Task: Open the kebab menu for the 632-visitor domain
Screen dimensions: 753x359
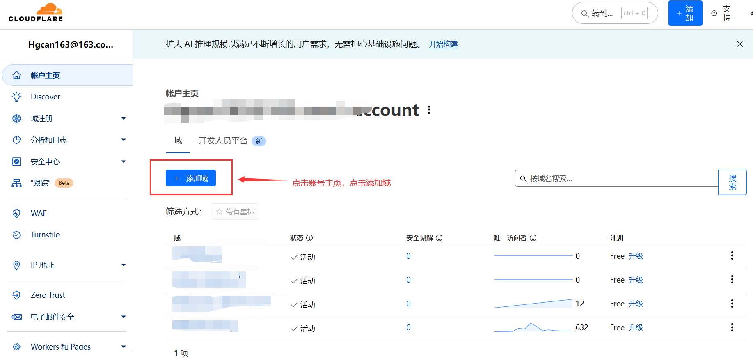Action: (732, 328)
